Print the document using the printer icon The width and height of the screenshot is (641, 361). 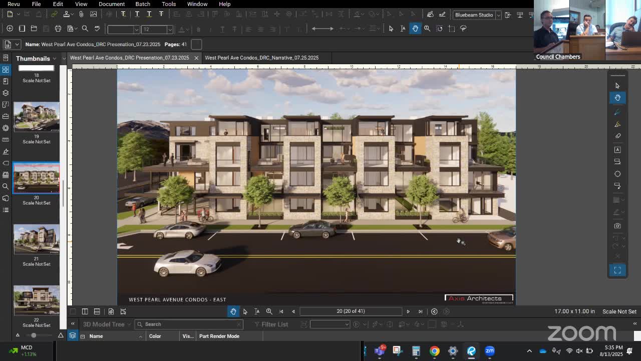[58, 29]
